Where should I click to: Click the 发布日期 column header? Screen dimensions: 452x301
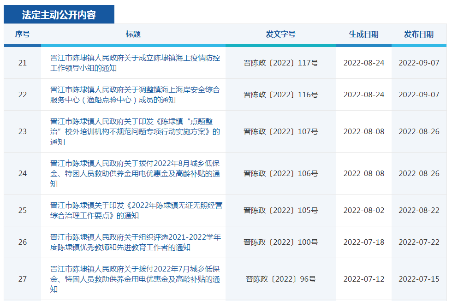pos(419,34)
